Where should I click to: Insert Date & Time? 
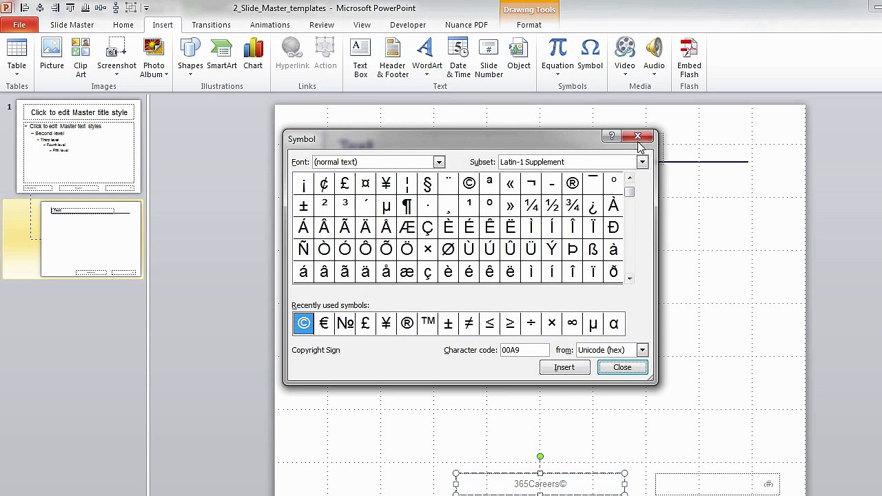pos(458,57)
